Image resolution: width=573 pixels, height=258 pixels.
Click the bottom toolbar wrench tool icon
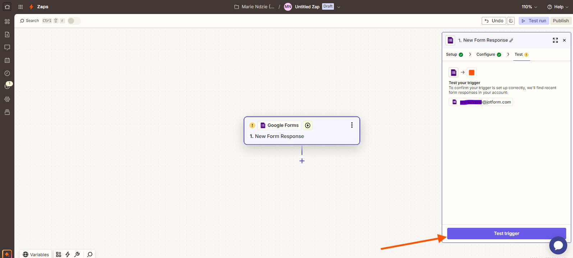click(x=77, y=254)
